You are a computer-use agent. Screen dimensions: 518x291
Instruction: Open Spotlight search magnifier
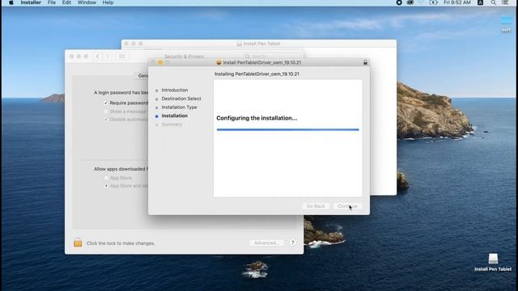pos(493,2)
